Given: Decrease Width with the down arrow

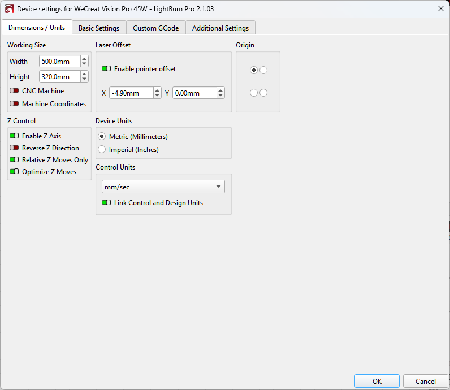Looking at the screenshot, I should (84, 64).
